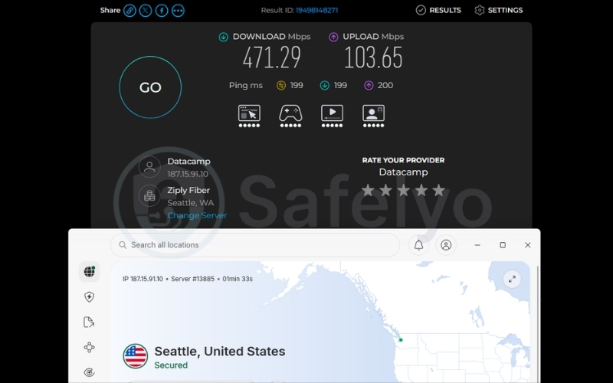This screenshot has width=613, height=383.
Task: Select the download latency icon
Action: 324,86
